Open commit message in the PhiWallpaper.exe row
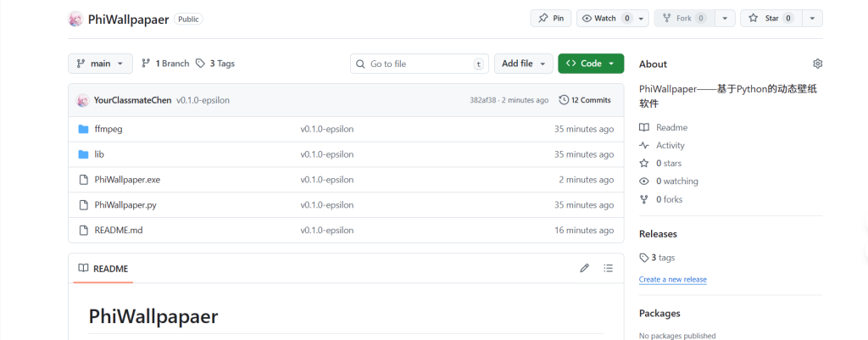868x340 pixels. coord(327,180)
